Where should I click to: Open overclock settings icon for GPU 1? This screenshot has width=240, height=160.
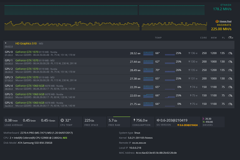point(230,62)
